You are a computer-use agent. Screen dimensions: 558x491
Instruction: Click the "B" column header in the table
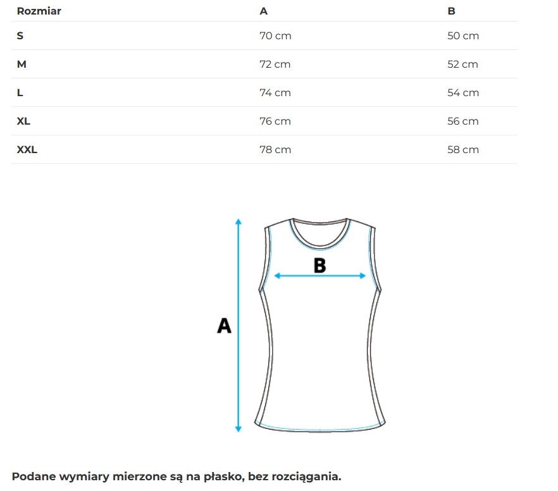pyautogui.click(x=451, y=11)
